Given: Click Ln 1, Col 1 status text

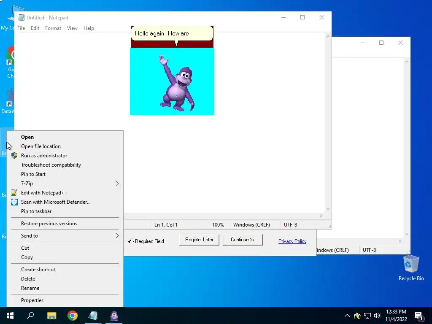Looking at the screenshot, I should click(x=166, y=225).
